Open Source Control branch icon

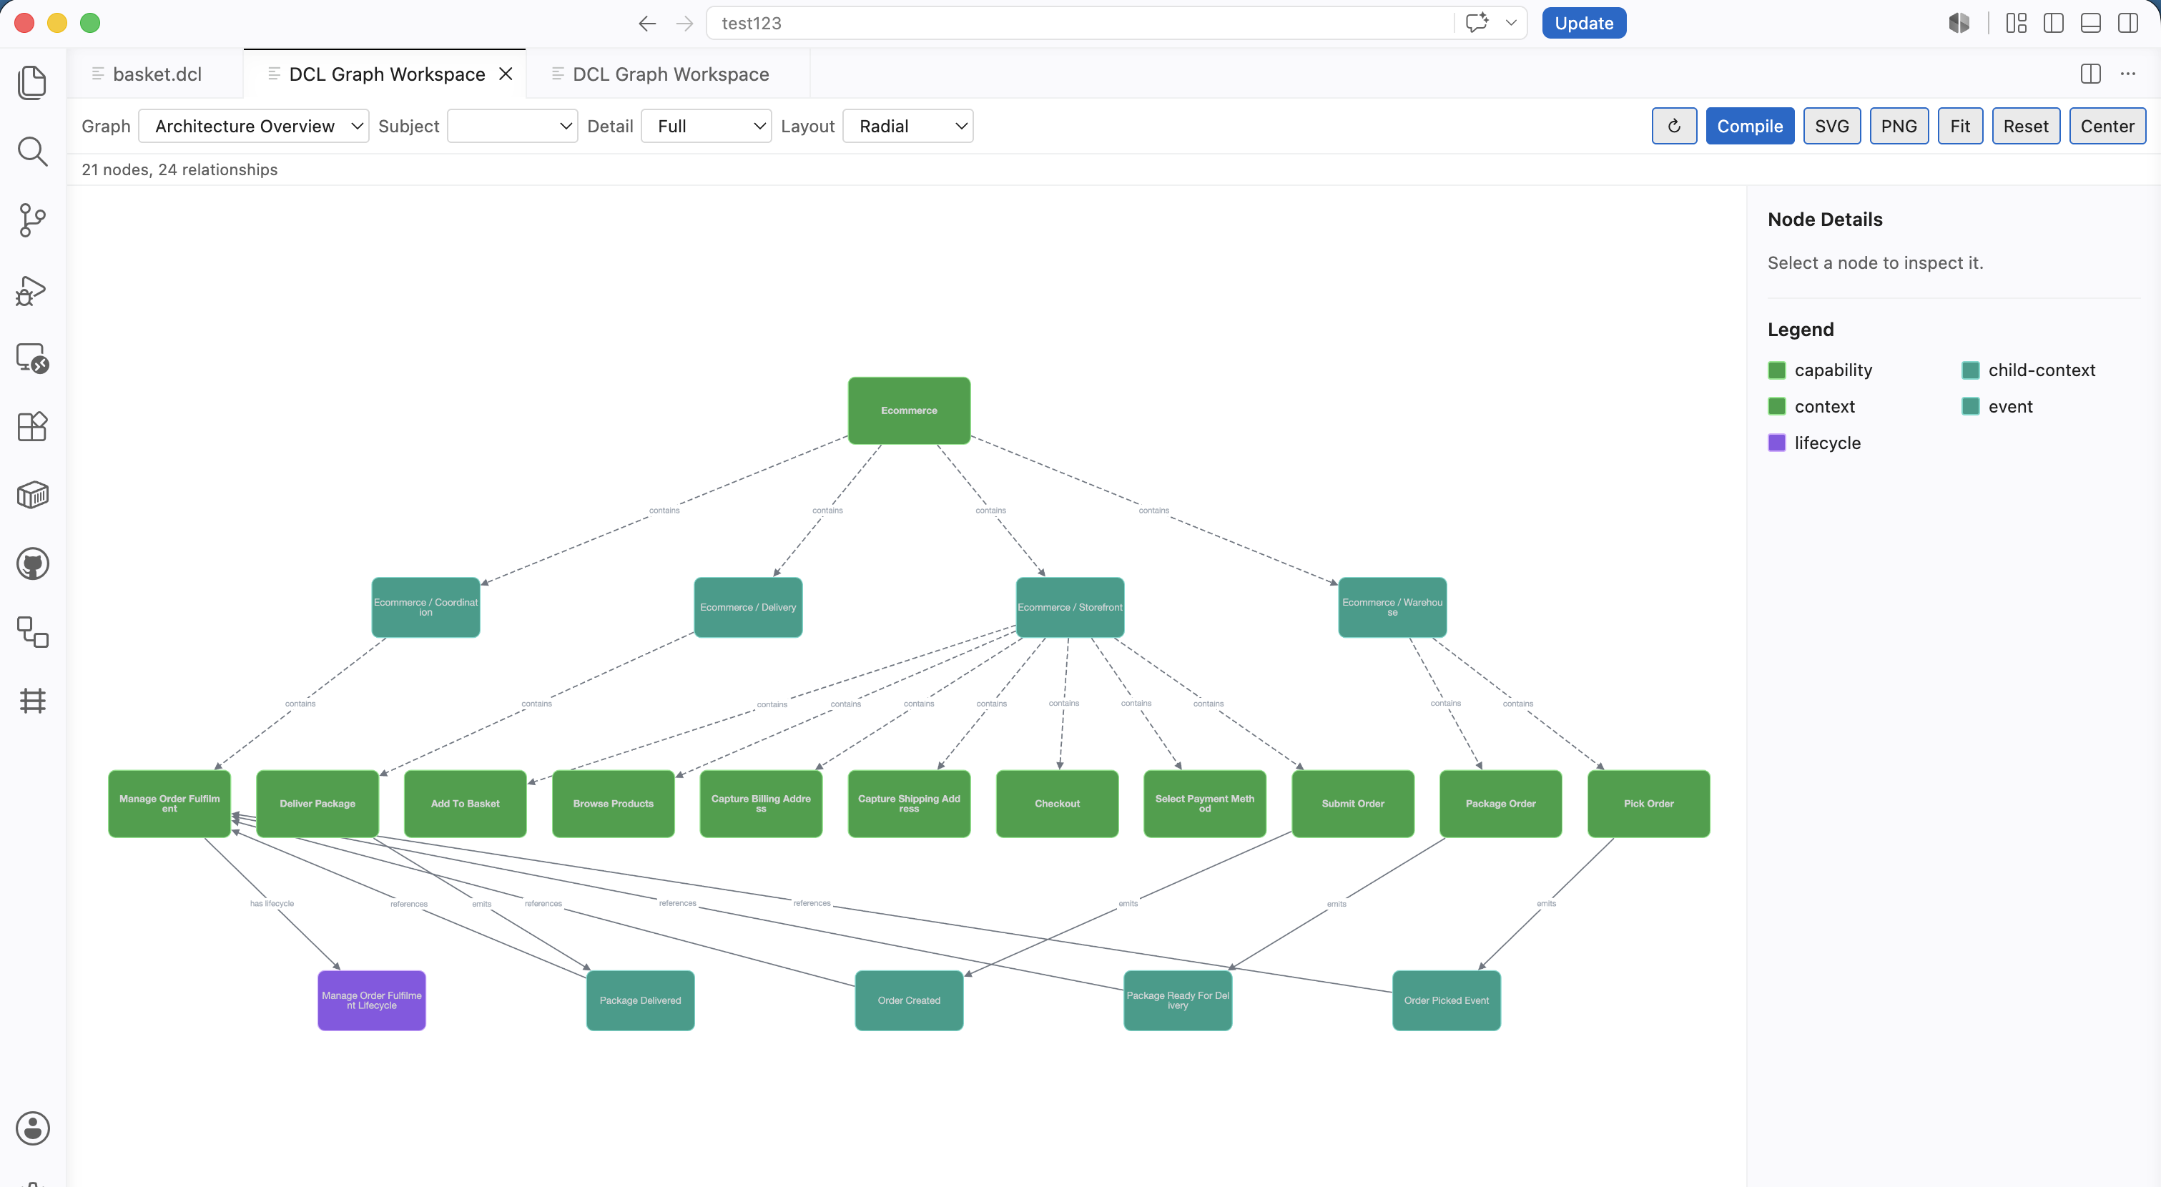click(32, 221)
